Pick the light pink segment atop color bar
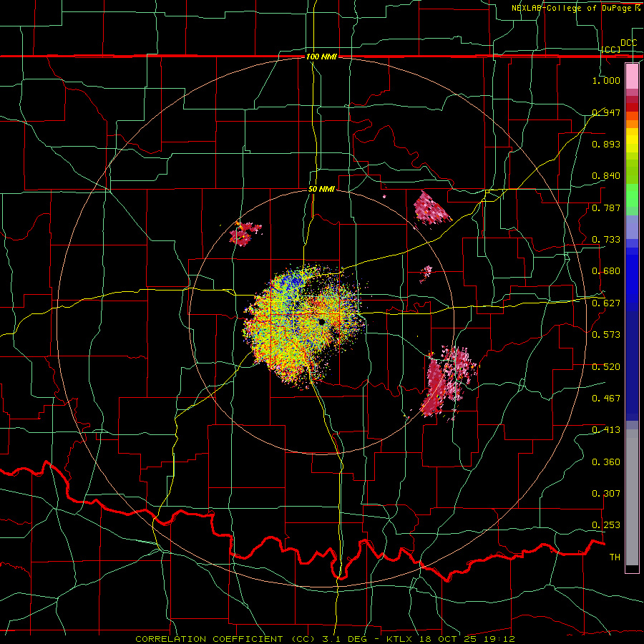The image size is (644, 644). pos(632,76)
